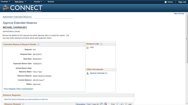Screen dimensions: 188x105
Task: Open Medical Certificate (1) link
Action: coord(99,73)
